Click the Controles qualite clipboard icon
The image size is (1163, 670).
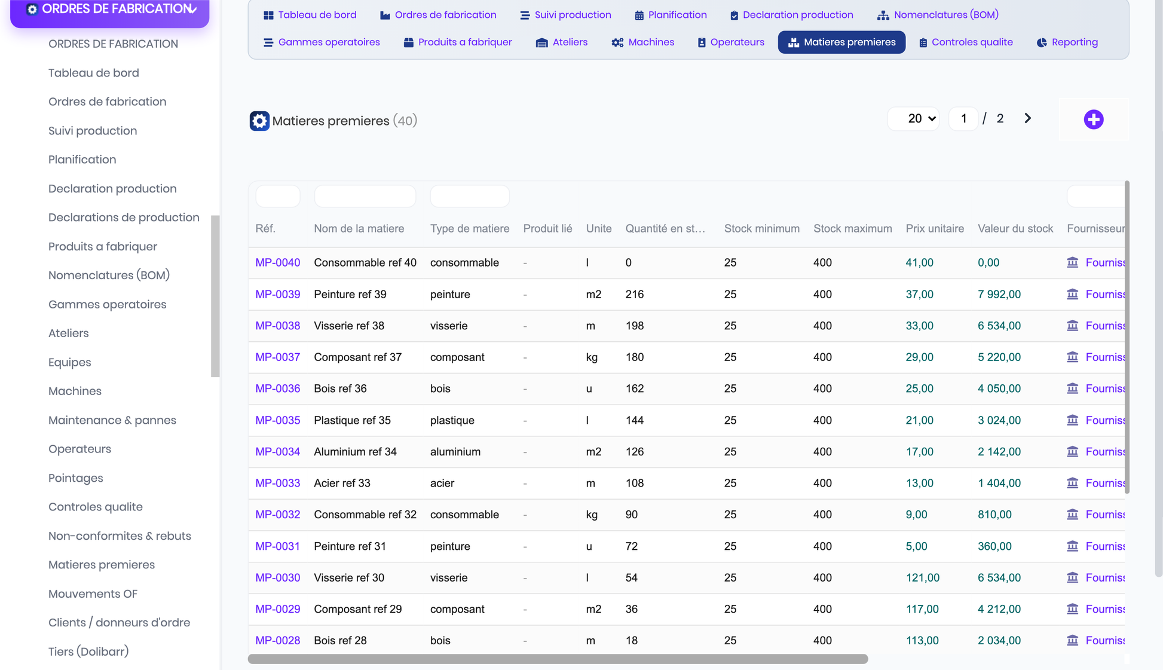click(923, 42)
